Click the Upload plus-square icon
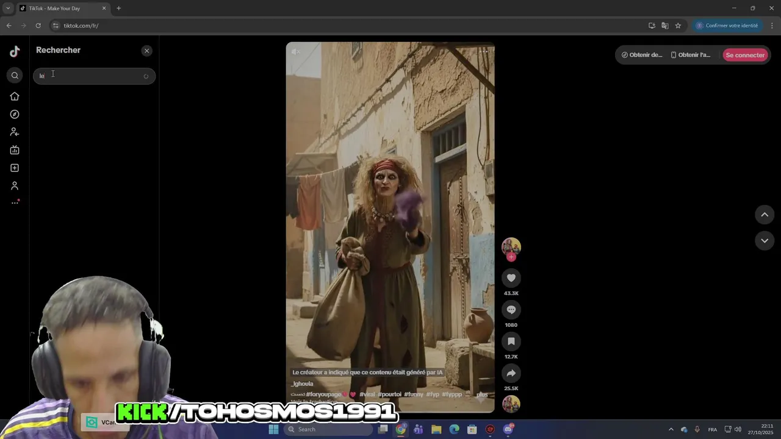 click(x=15, y=168)
